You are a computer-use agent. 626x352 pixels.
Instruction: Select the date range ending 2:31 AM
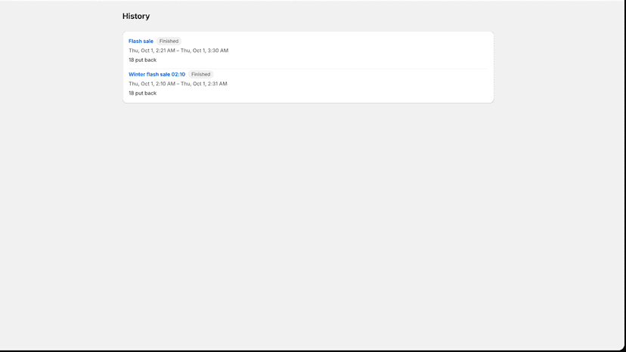[178, 83]
